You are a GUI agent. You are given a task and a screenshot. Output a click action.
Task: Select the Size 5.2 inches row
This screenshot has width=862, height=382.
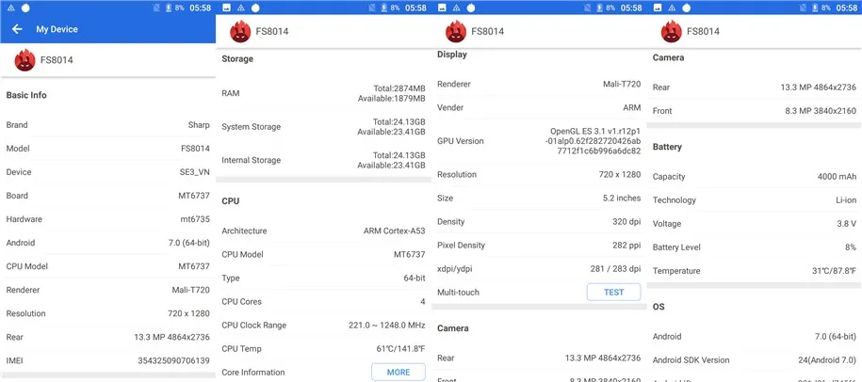pos(539,199)
